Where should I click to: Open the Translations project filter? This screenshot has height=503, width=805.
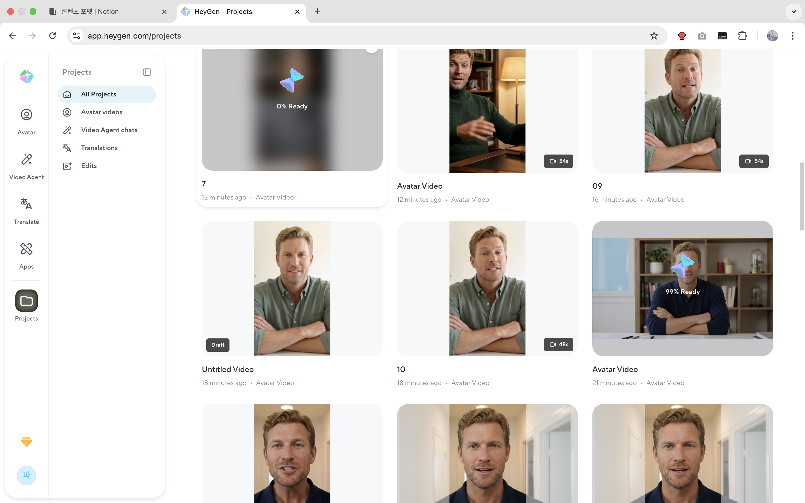tap(99, 148)
